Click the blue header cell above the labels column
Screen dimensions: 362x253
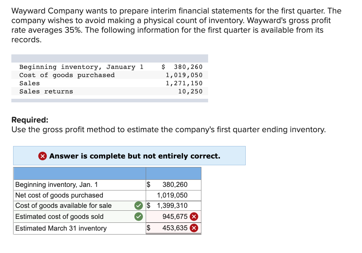tap(80, 173)
